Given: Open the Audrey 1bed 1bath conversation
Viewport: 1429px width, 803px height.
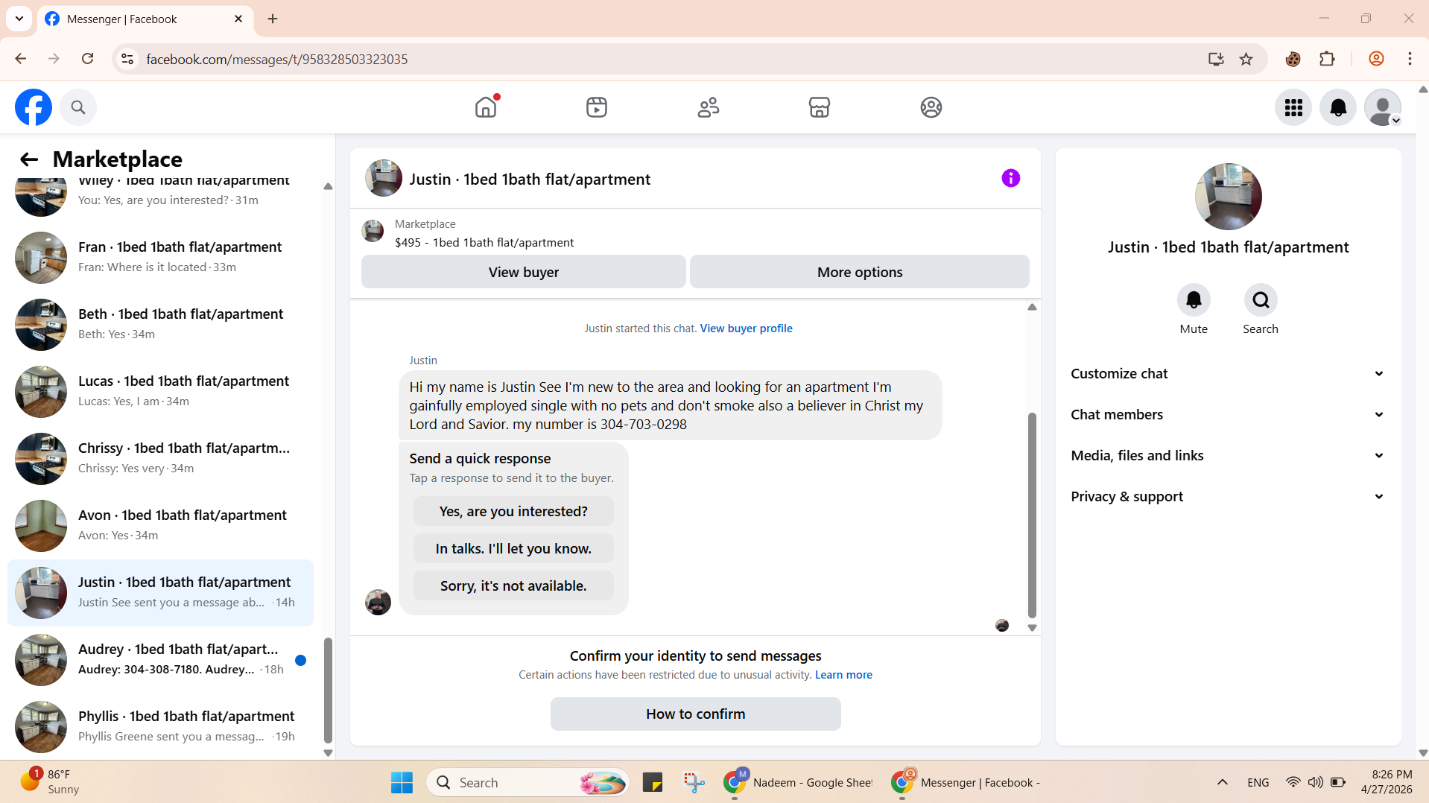Looking at the screenshot, I should click(x=160, y=659).
